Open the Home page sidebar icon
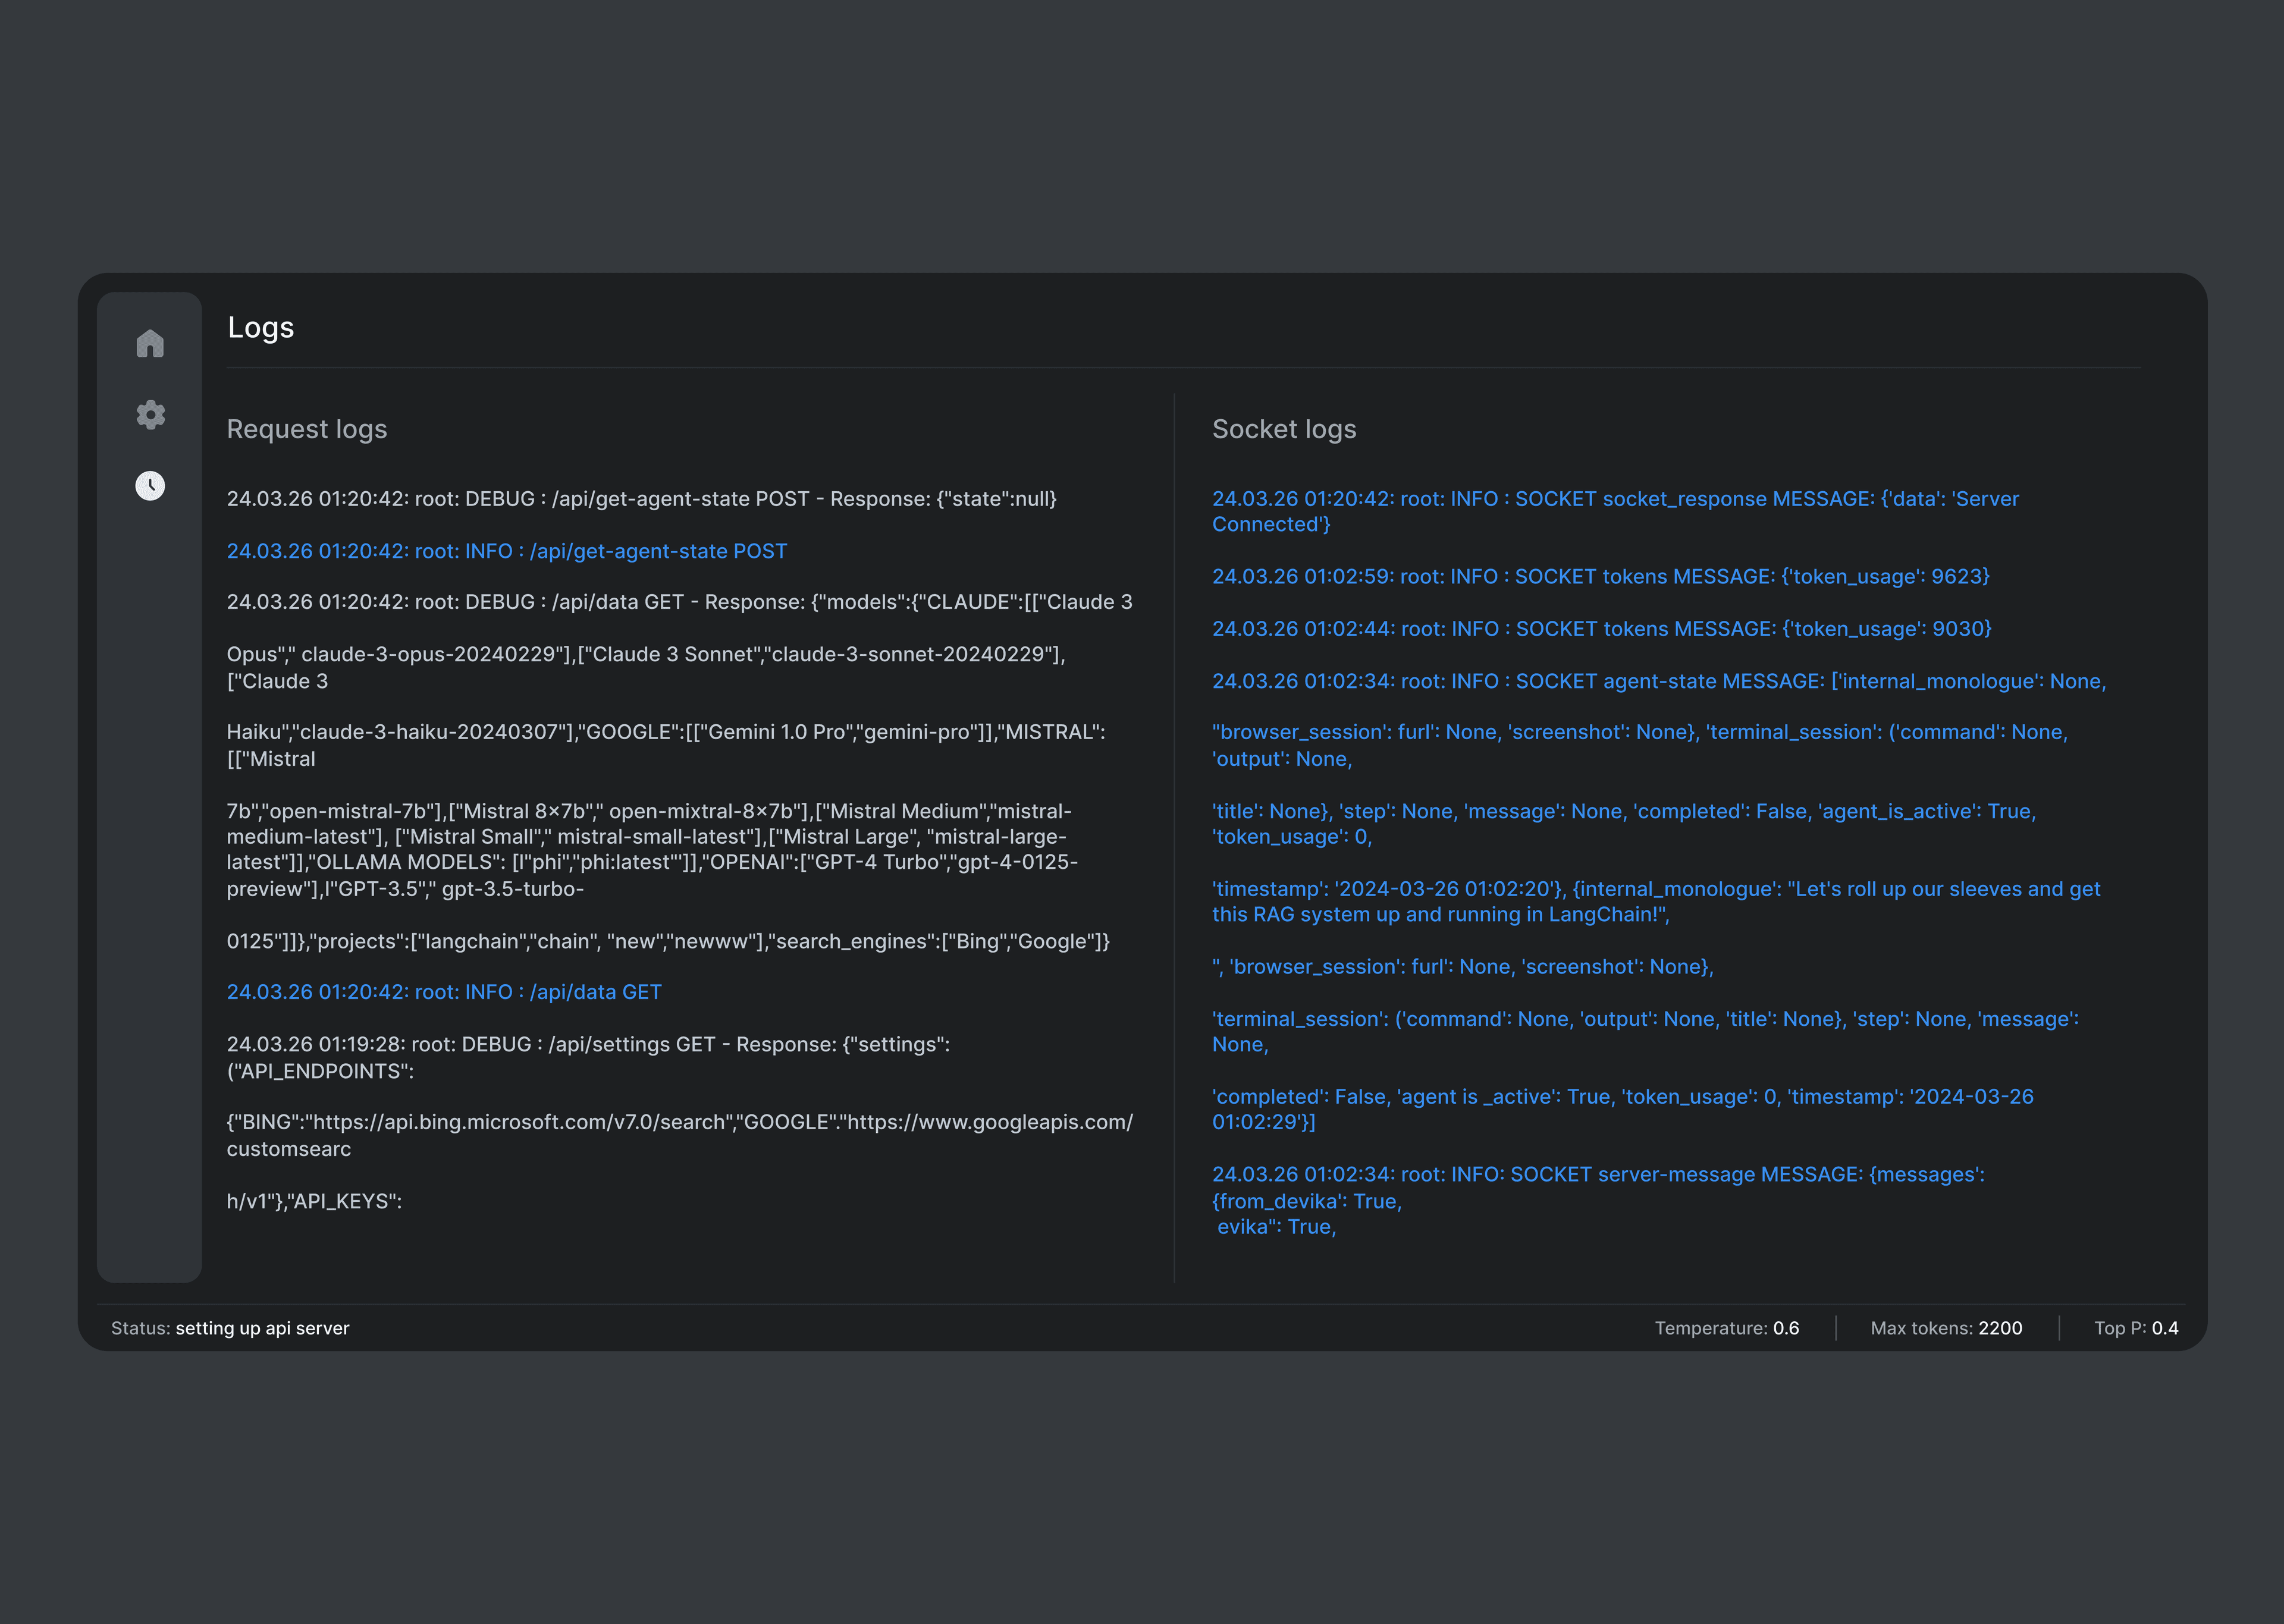The height and width of the screenshot is (1624, 2284). 150,344
